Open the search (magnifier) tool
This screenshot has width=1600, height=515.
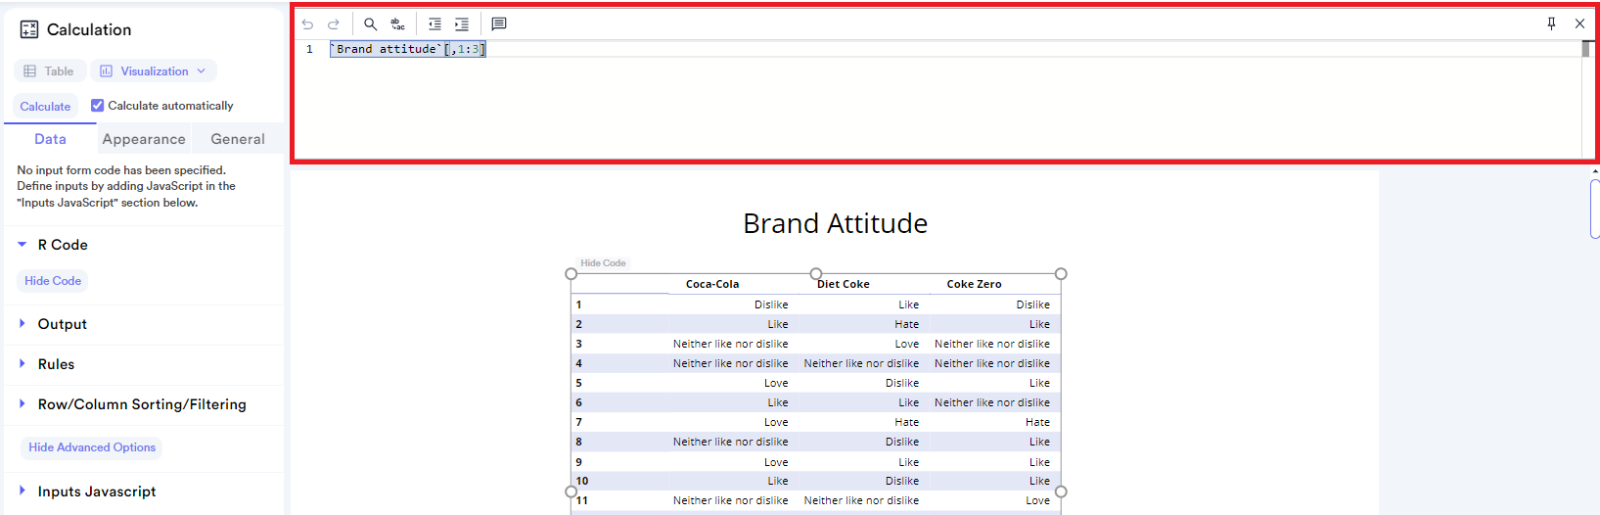click(x=370, y=24)
